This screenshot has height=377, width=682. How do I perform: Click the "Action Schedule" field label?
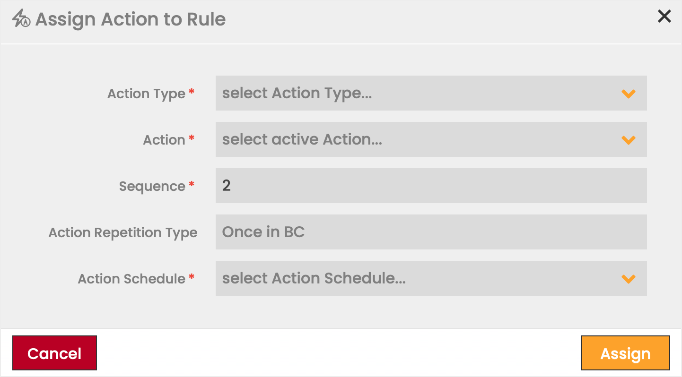pos(131,279)
